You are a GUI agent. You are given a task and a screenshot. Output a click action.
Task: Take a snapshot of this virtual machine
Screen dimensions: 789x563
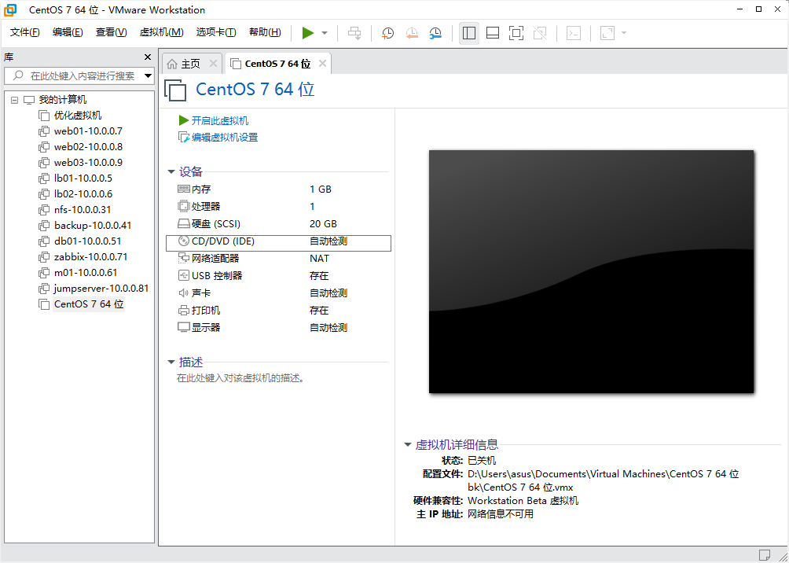tap(387, 33)
